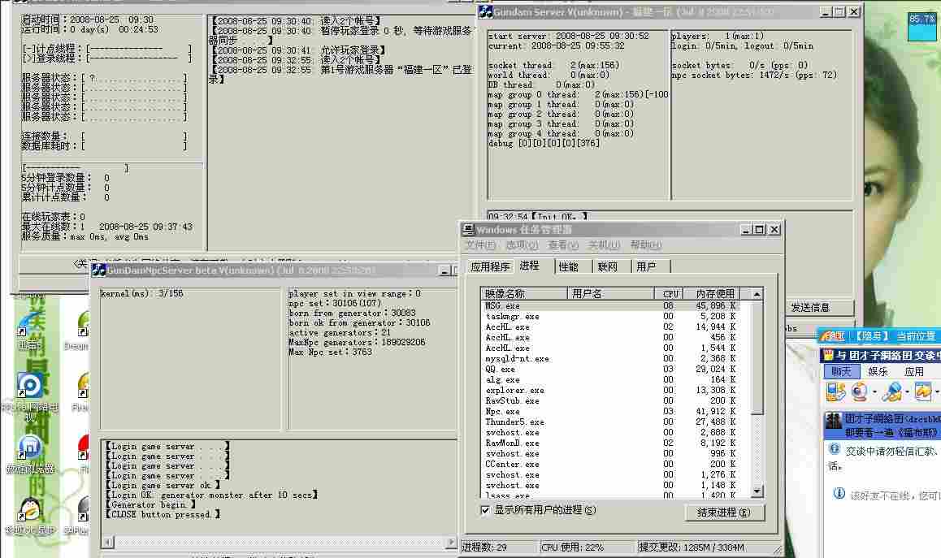Expand the dropdown arrow beside the voice chat icon
Screen dimensions: 941x558
click(907, 393)
